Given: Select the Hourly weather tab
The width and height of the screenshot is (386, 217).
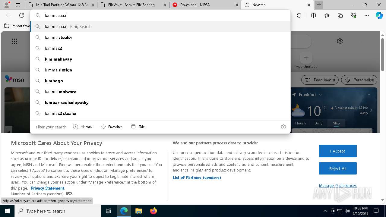Looking at the screenshot, I should pos(301,123).
